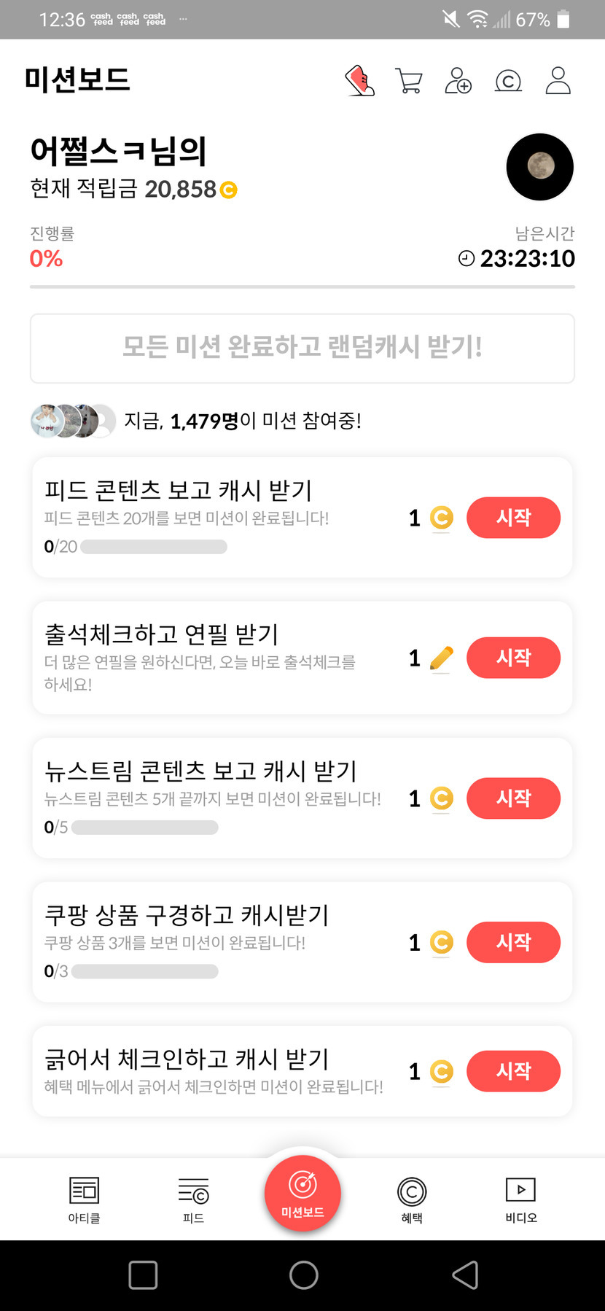
Task: Start the feed content mission
Action: (x=513, y=518)
